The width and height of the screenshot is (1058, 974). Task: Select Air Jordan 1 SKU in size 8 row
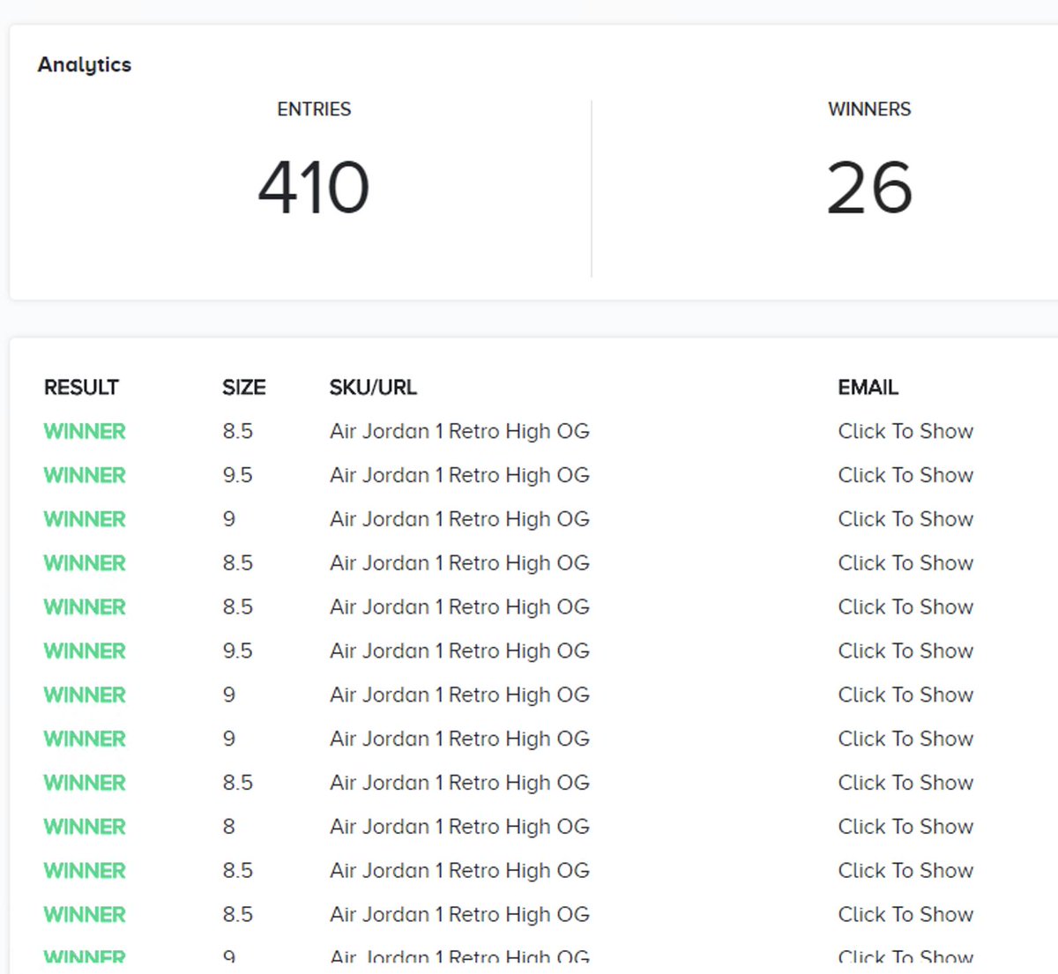[459, 827]
